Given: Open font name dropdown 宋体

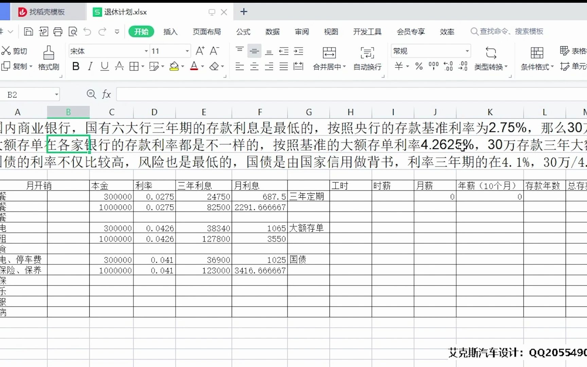Looking at the screenshot, I should [x=146, y=51].
